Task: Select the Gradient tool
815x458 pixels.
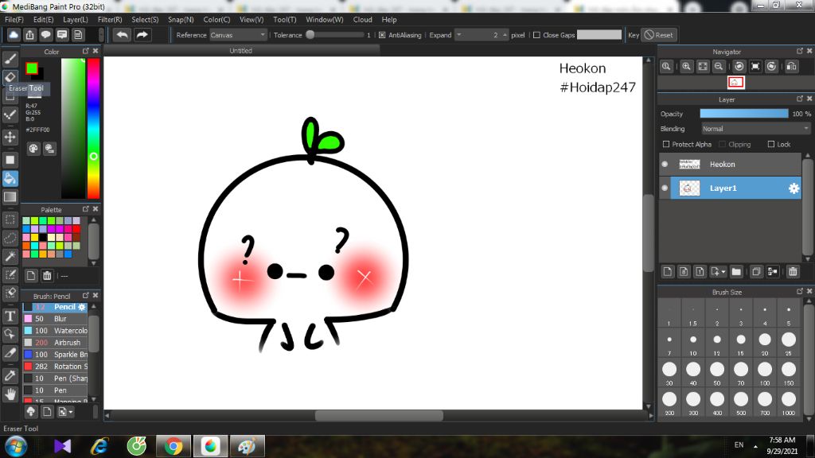Action: point(10,197)
